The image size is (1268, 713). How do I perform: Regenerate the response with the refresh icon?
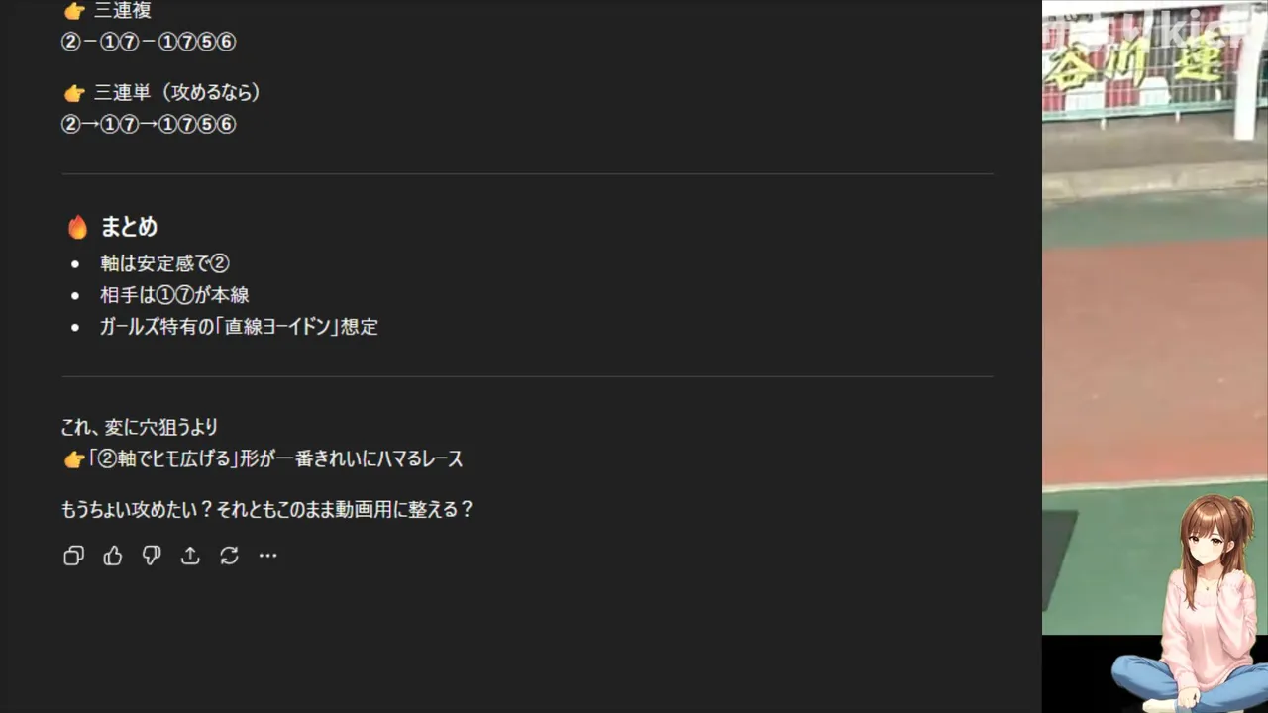(229, 556)
